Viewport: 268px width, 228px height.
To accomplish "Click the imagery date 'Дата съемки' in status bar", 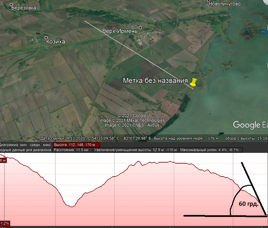I will [63, 138].
